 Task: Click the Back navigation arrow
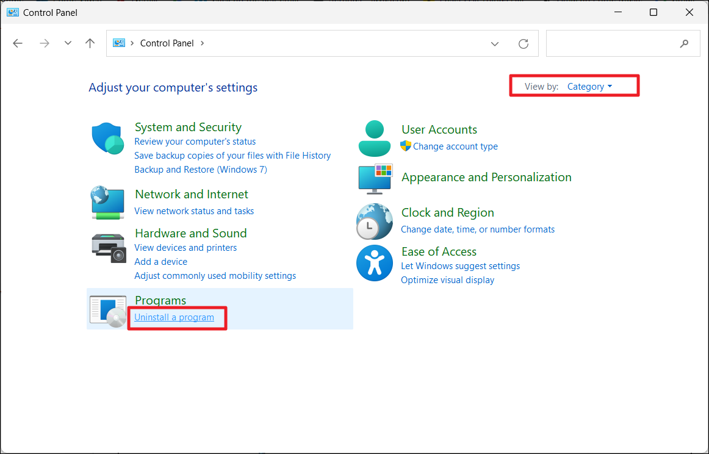(x=18, y=43)
